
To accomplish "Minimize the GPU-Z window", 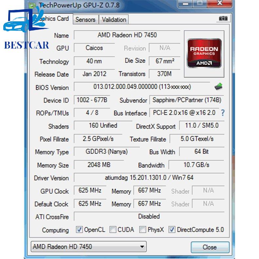I will [x=185, y=4].
